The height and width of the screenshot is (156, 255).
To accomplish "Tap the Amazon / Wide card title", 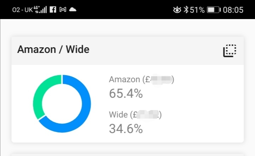I will coord(53,50).
